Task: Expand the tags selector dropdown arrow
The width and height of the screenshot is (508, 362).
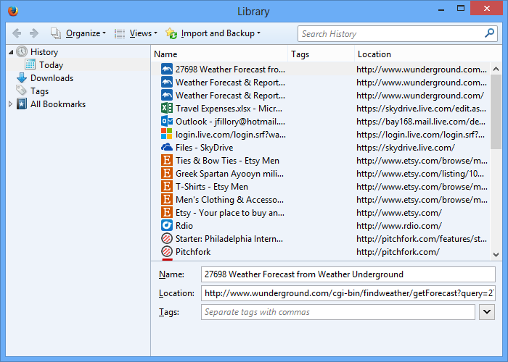Action: pos(487,312)
